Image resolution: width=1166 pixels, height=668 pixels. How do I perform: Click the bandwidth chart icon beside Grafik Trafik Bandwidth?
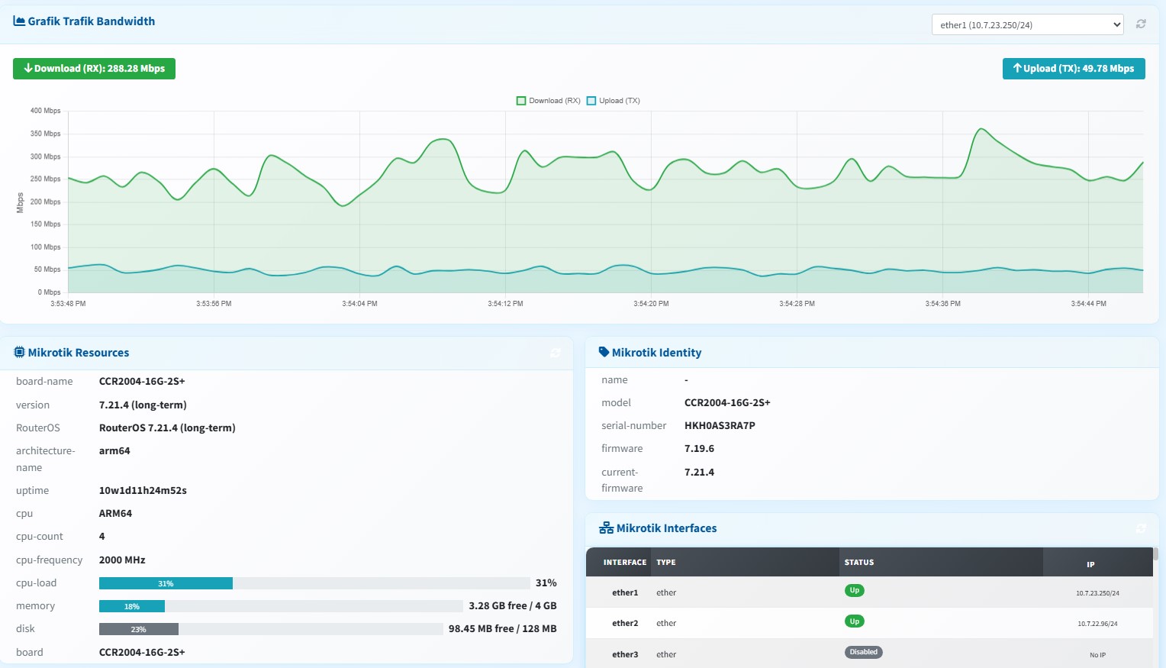19,21
